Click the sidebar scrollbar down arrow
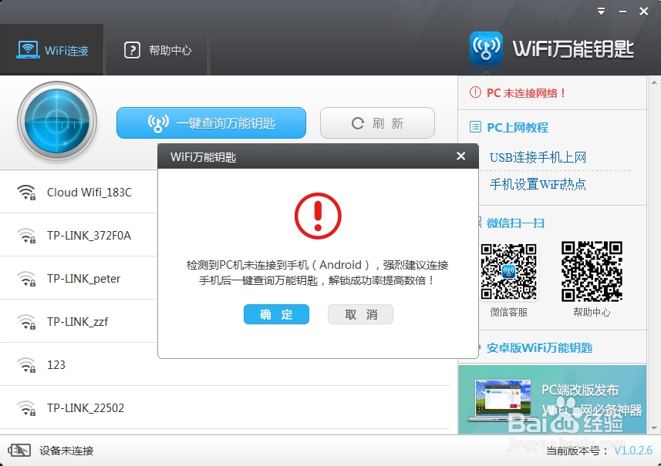 [x=654, y=428]
